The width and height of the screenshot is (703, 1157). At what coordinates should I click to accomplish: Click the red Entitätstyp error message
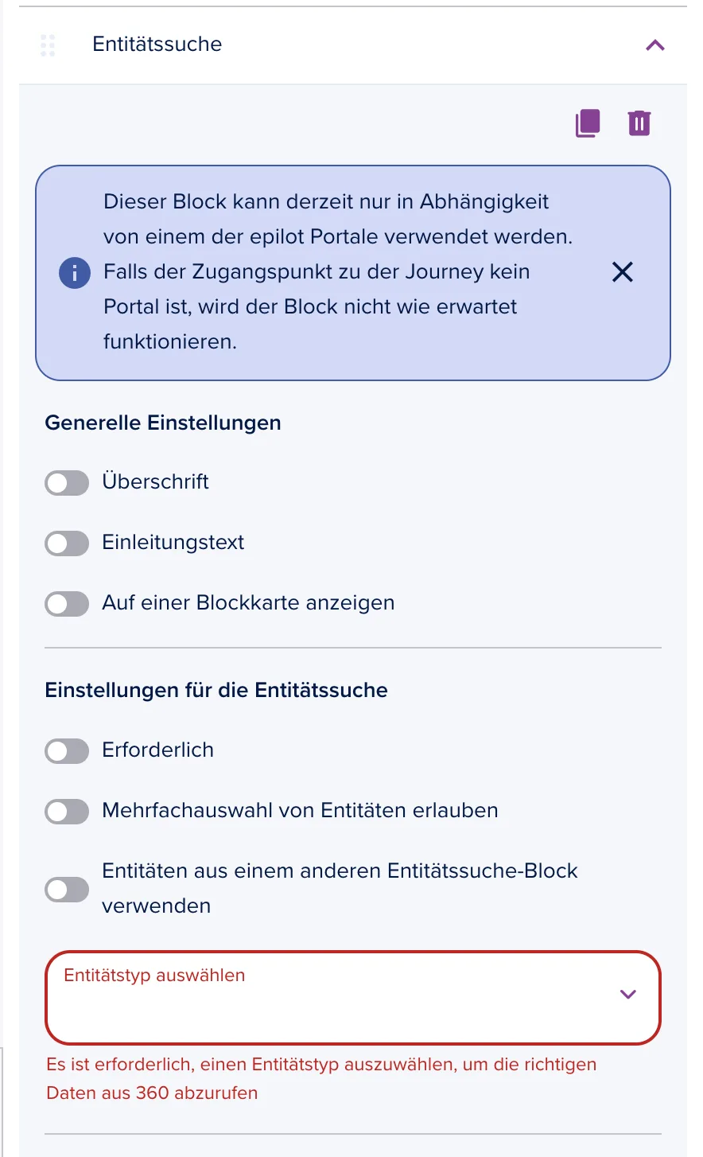321,1078
